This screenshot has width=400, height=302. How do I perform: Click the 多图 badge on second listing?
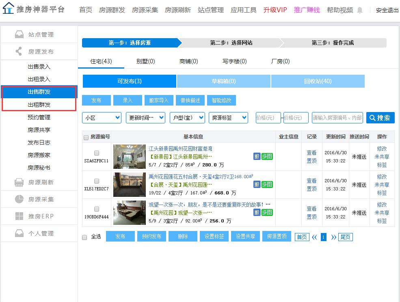[267, 184]
